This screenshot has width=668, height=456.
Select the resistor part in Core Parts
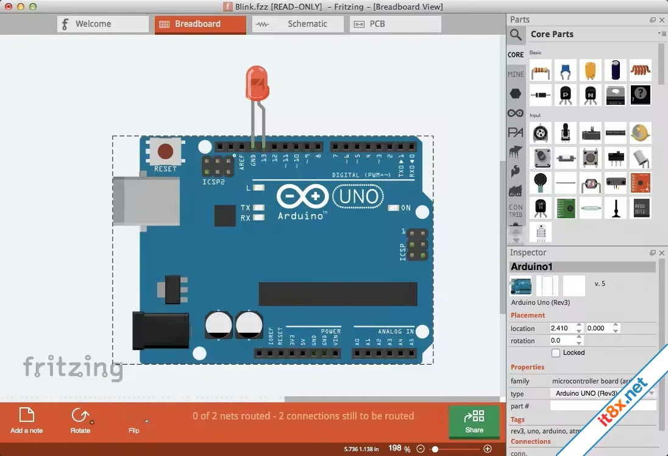[x=540, y=70]
